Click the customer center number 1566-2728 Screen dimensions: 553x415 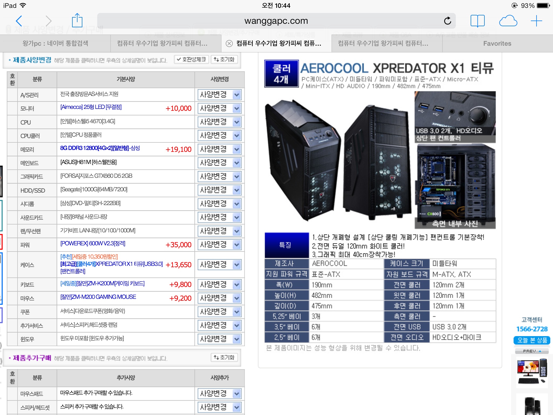532,329
